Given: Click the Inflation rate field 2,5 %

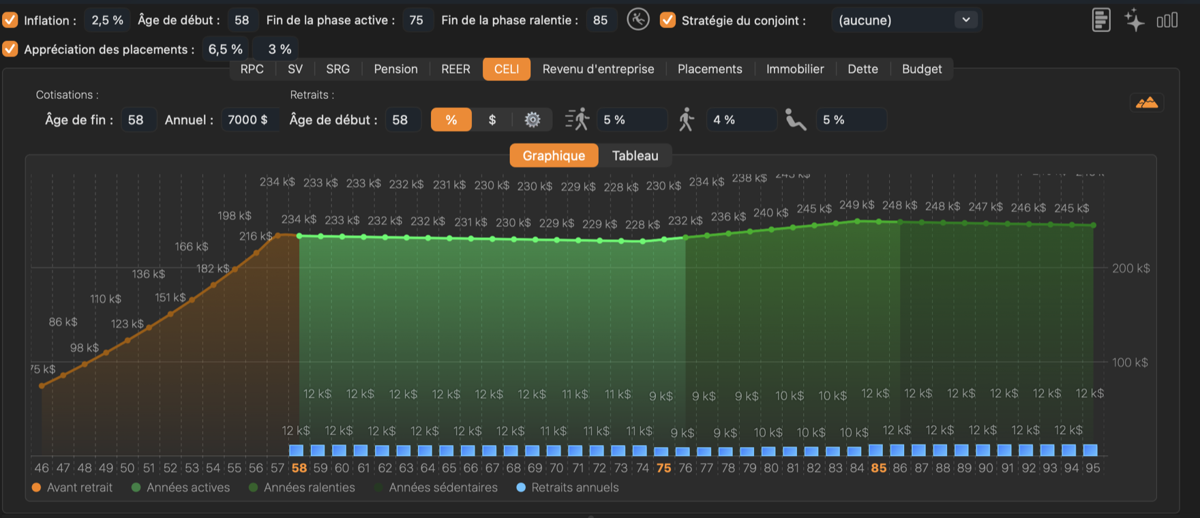Looking at the screenshot, I should tap(108, 20).
